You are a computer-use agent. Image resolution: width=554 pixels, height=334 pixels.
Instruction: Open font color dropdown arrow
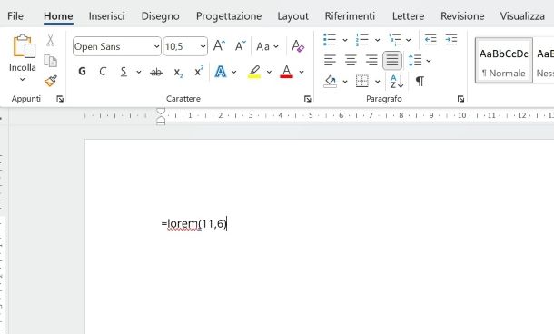pyautogui.click(x=302, y=72)
